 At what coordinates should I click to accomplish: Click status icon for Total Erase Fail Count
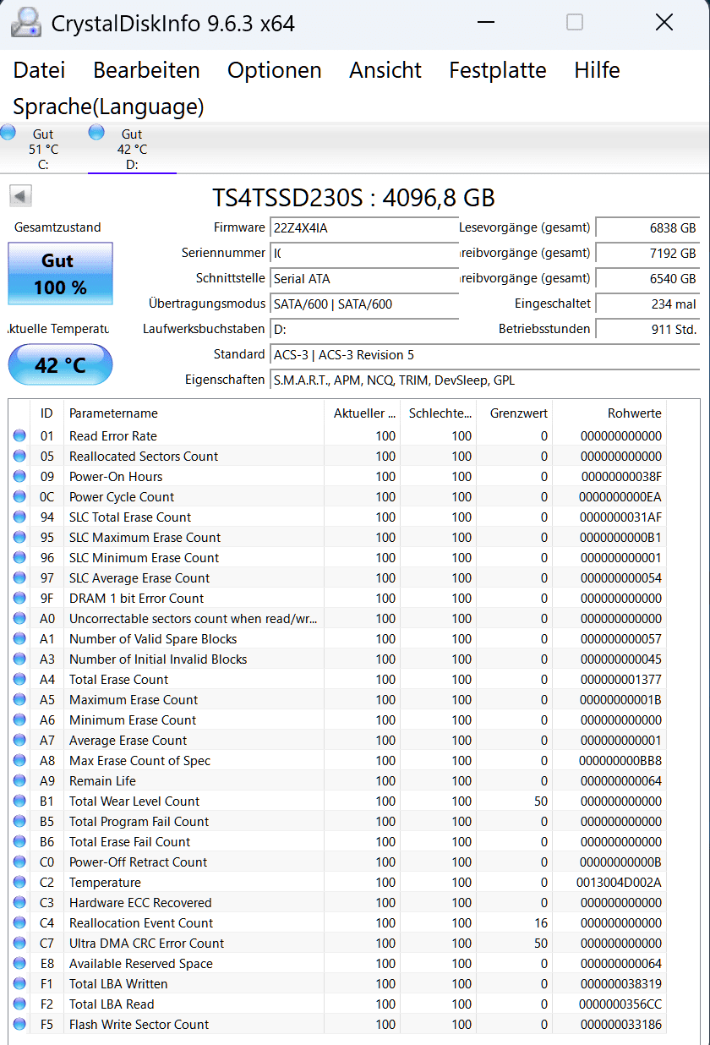(19, 842)
